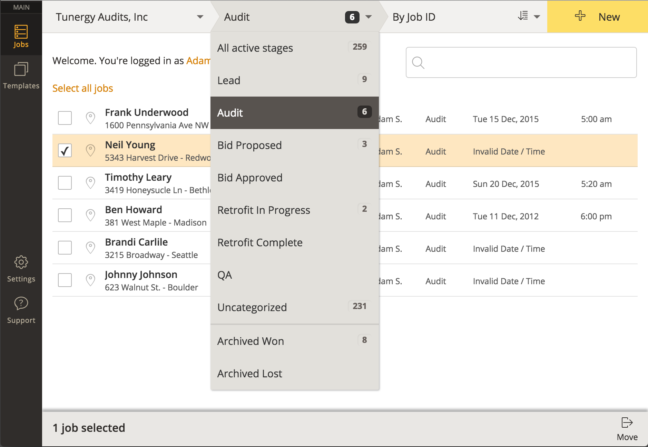Viewport: 648px width, 447px height.
Task: Open the By Job ID sort dropdown arrow
Action: point(537,17)
